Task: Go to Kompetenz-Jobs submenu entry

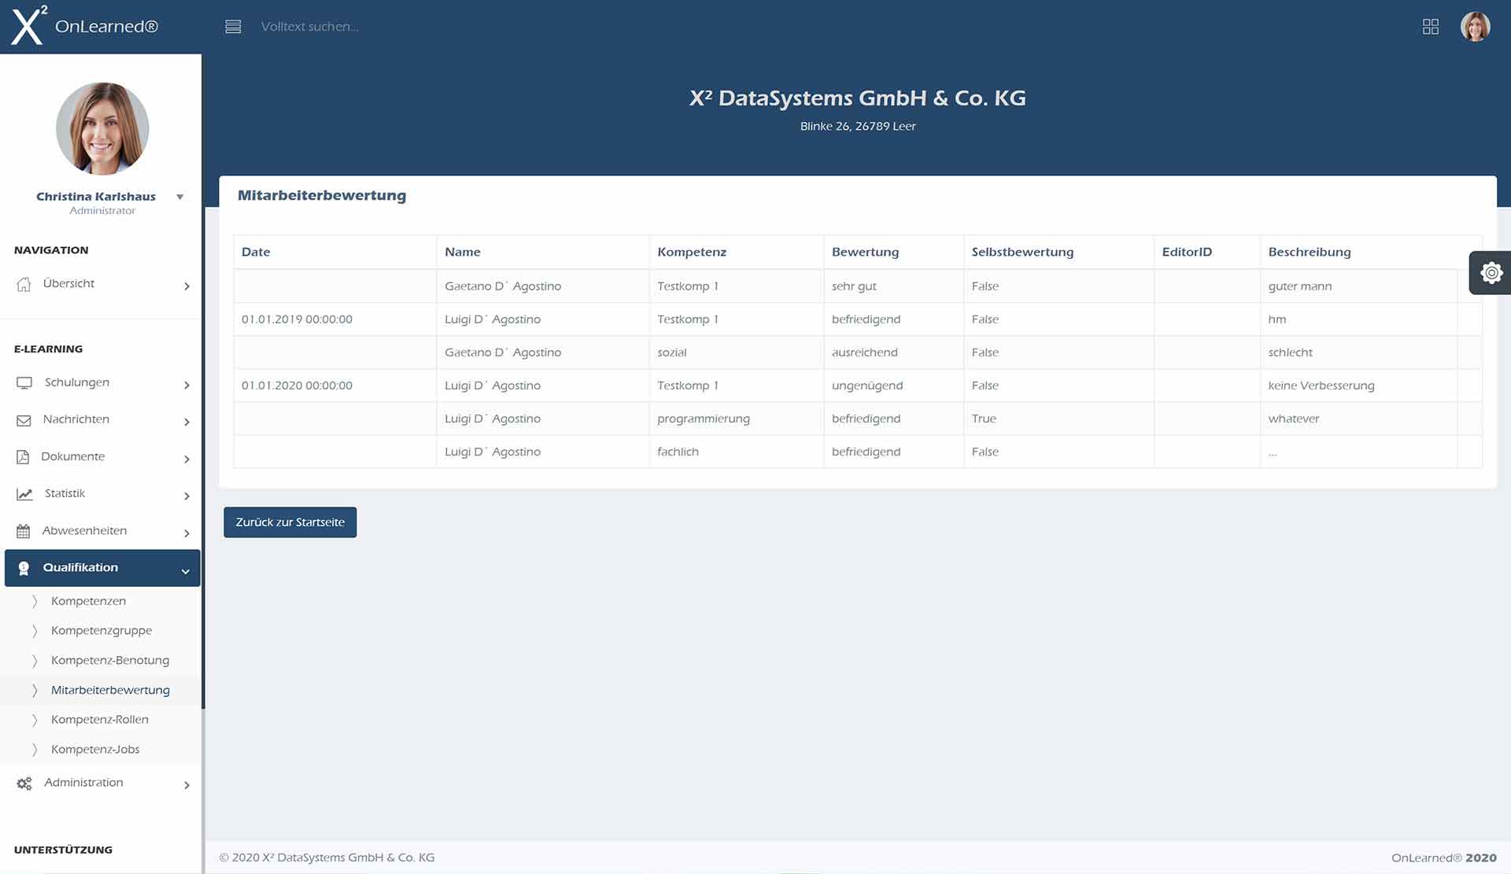Action: (95, 750)
